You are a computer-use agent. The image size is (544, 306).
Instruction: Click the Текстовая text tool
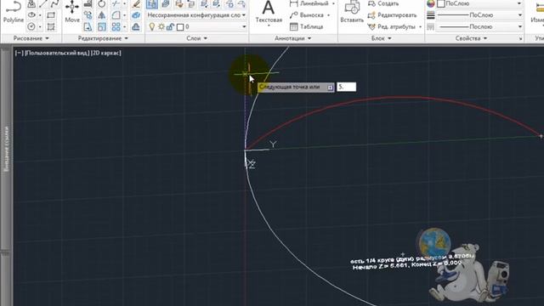[x=269, y=12]
